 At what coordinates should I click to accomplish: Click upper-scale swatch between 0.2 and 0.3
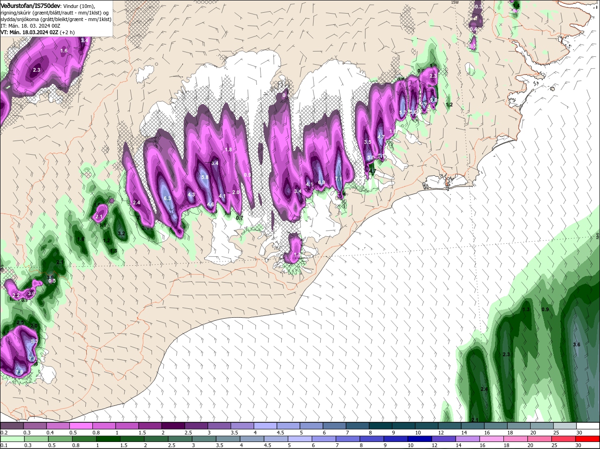pyautogui.click(x=12, y=426)
